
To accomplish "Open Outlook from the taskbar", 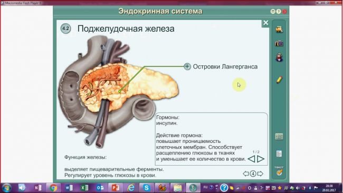I will [100, 188].
